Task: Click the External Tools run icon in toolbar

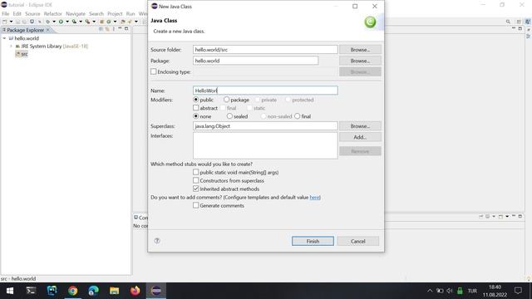Action: point(87,22)
